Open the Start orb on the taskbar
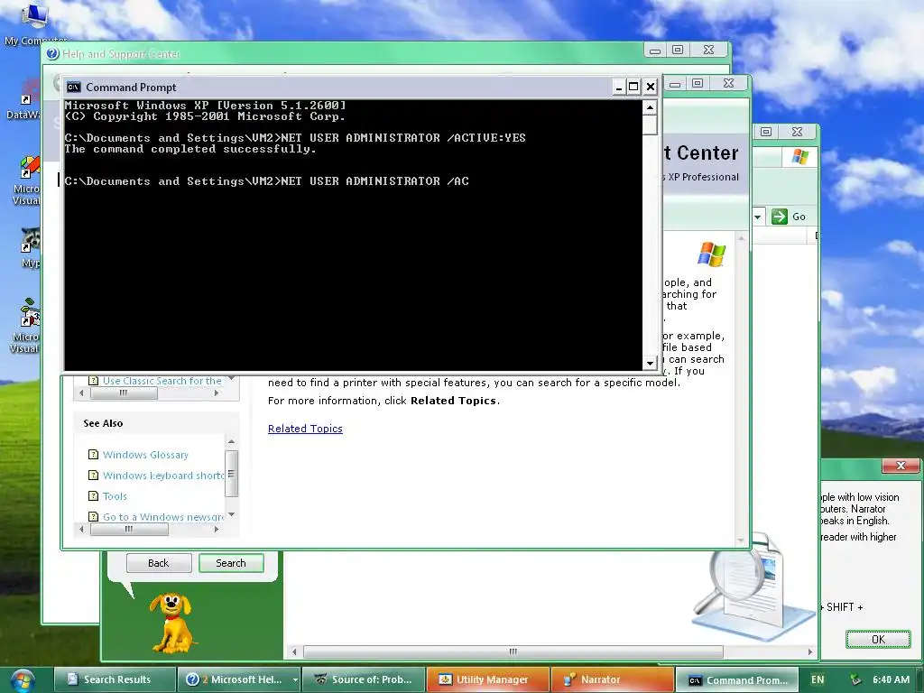The height and width of the screenshot is (693, 924). coord(22,680)
